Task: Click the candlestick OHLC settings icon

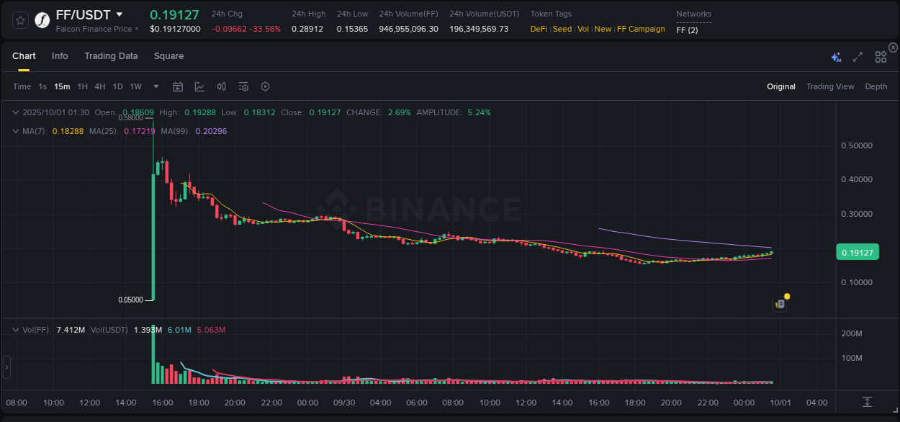Action: tap(221, 86)
